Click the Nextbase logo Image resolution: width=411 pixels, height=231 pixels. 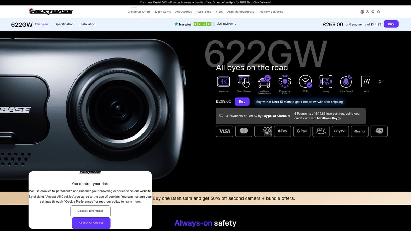click(x=51, y=11)
